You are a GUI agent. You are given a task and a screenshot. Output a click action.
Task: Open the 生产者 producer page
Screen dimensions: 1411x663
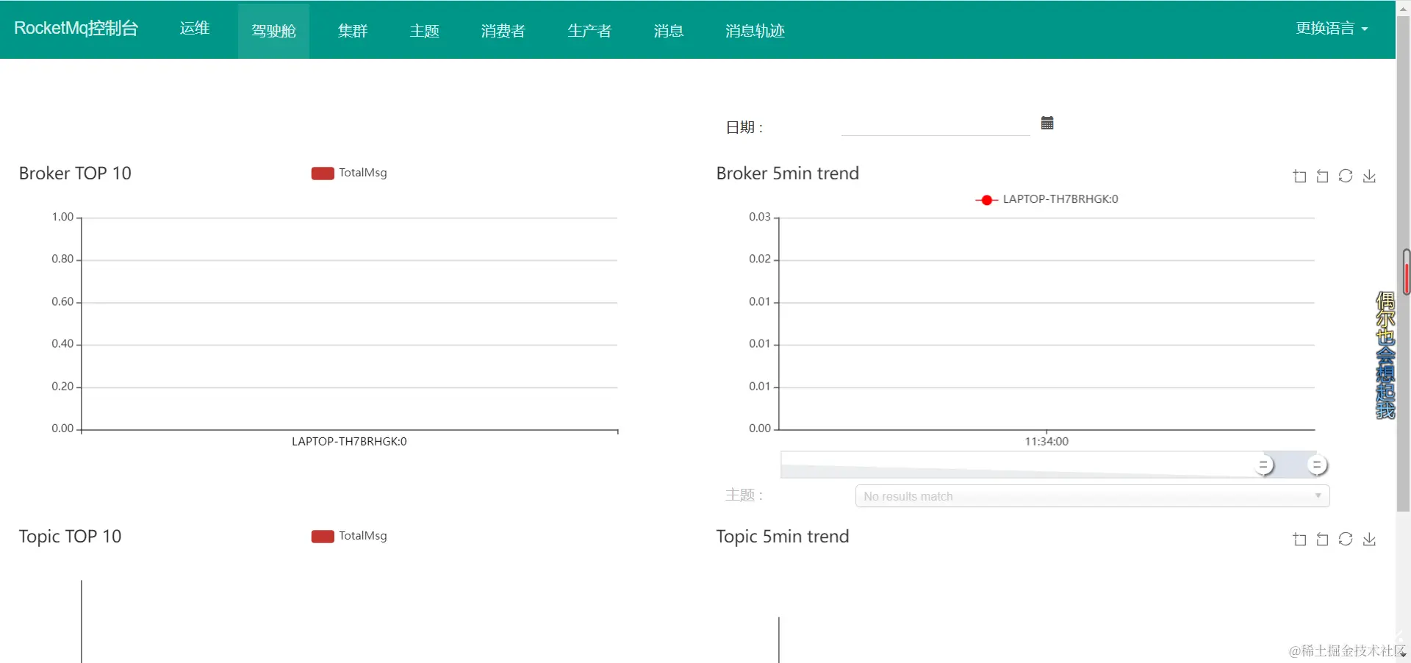[589, 31]
